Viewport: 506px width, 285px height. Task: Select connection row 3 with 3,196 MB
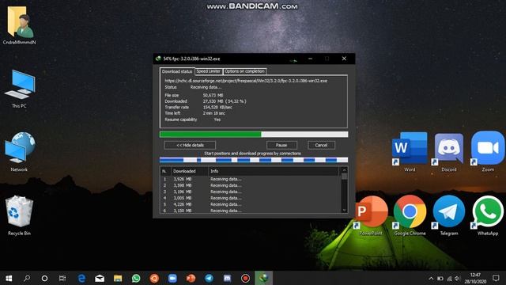251,192
